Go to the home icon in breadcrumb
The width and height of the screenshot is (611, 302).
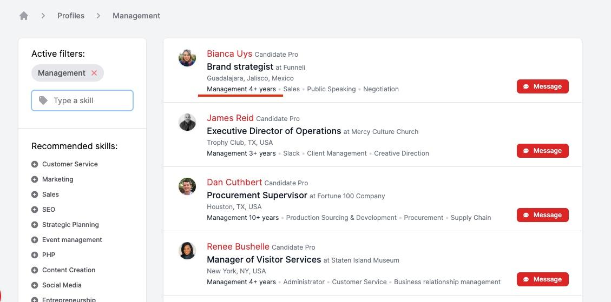point(24,16)
